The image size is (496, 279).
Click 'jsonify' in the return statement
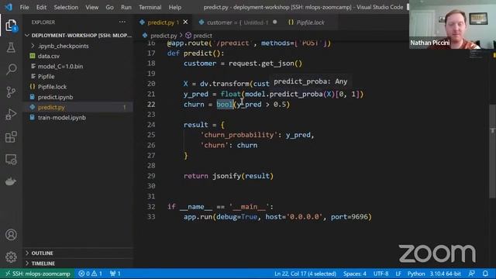click(x=226, y=176)
